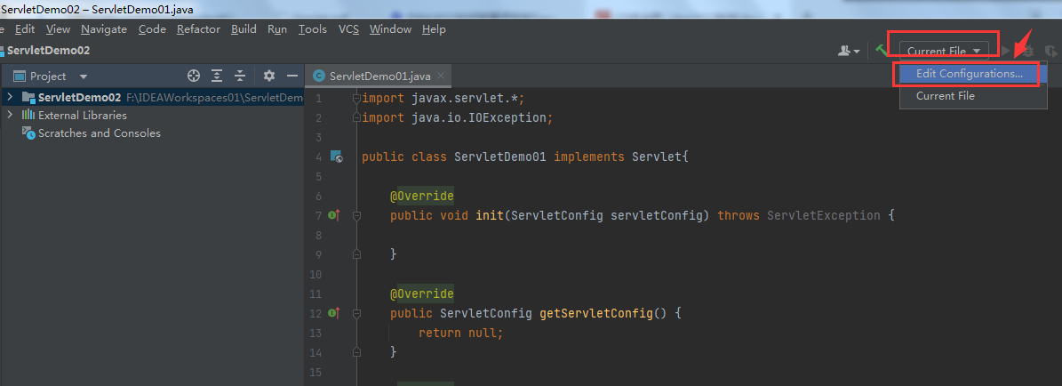The width and height of the screenshot is (1062, 386).
Task: Click the Project panel title label
Action: [x=48, y=76]
